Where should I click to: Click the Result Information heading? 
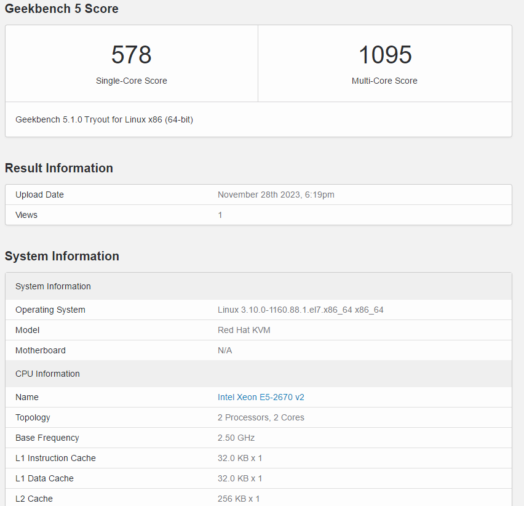click(x=59, y=168)
